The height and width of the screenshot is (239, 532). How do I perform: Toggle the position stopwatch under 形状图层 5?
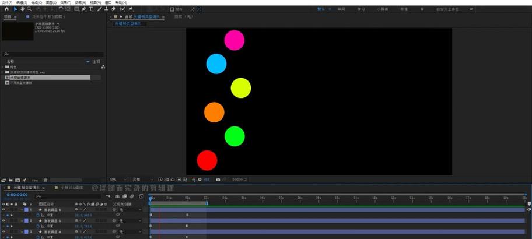[38, 226]
